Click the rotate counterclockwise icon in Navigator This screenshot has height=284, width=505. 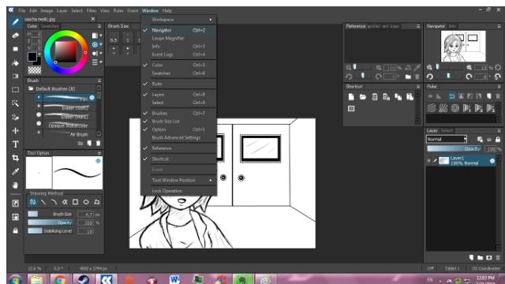click(x=429, y=77)
